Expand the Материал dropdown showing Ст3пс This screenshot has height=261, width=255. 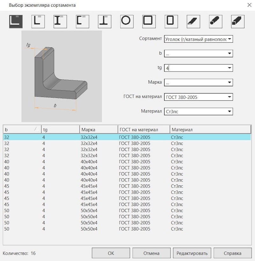point(229,111)
